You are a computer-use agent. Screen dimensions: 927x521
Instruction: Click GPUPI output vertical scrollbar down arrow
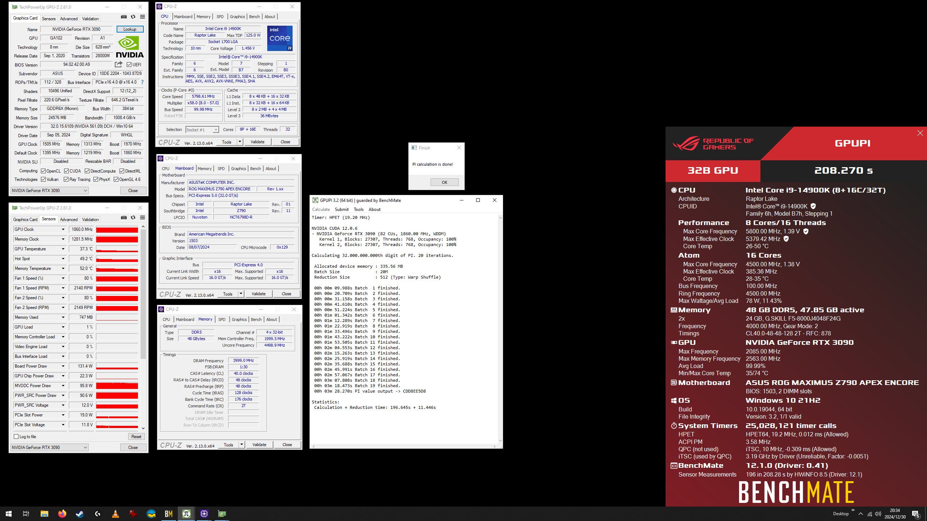[x=500, y=441]
